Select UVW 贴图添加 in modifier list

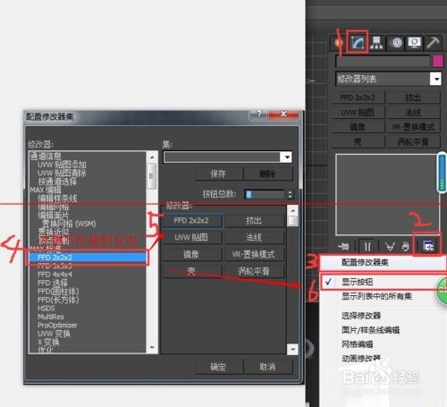coord(62,165)
